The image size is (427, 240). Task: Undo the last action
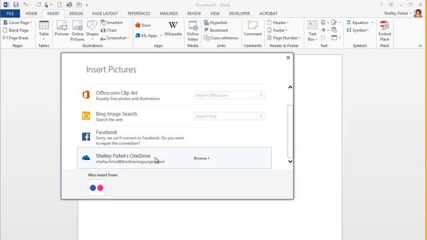tap(25, 5)
